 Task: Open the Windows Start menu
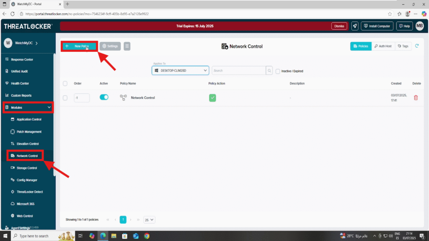coord(5,236)
